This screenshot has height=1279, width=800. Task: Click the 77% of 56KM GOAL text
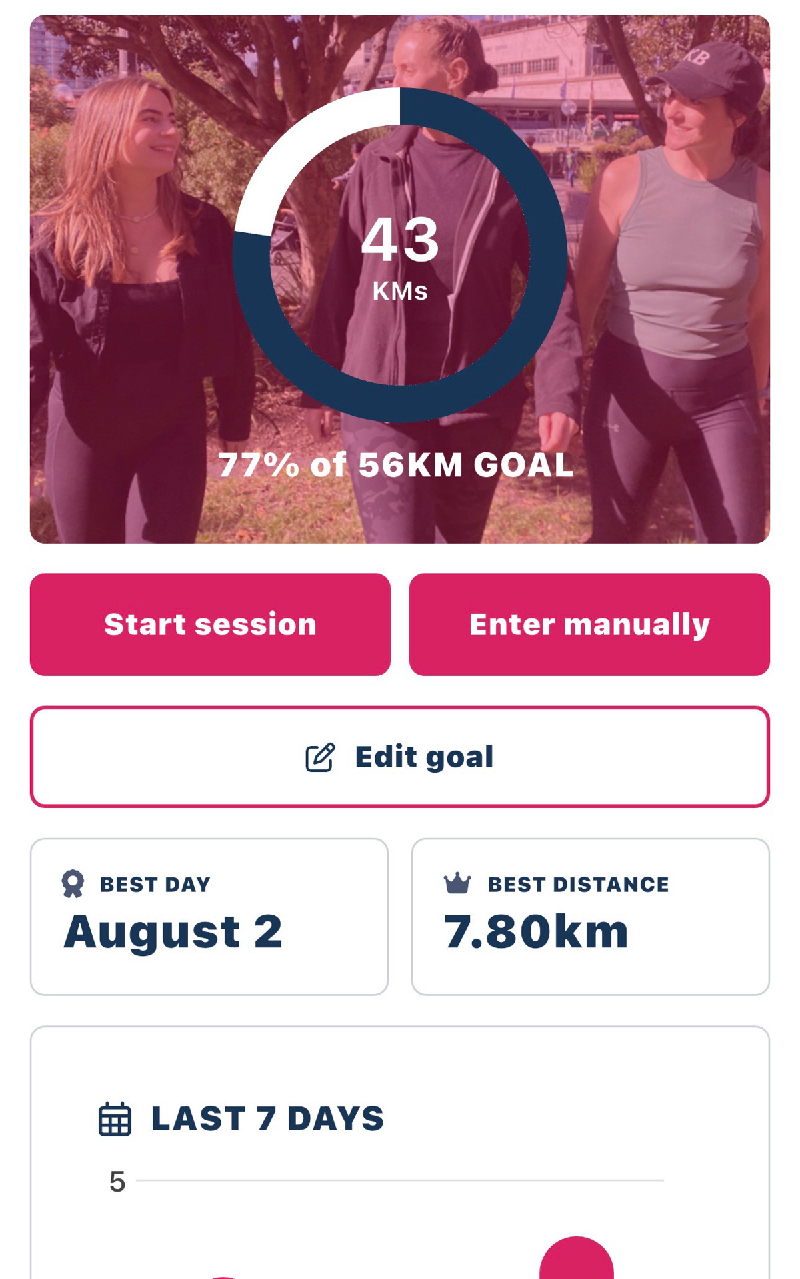tap(396, 465)
